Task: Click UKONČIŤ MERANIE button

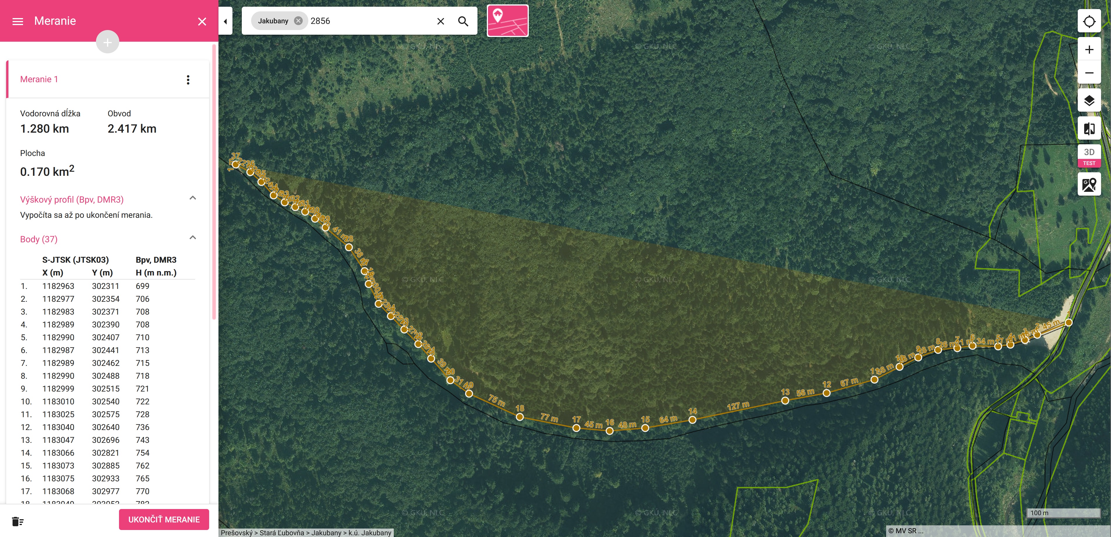Action: 164,519
